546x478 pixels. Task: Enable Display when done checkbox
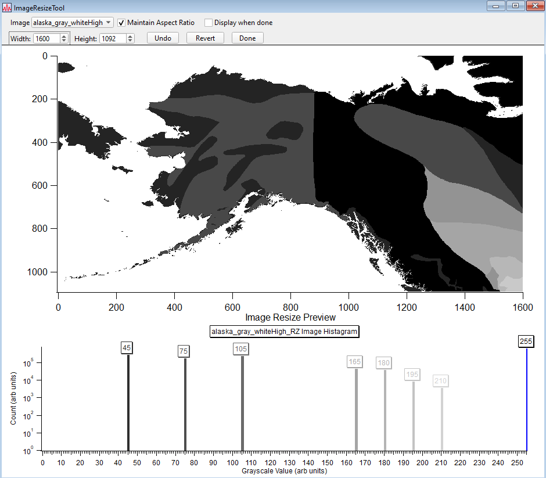209,23
